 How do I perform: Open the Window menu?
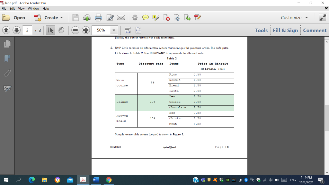33,9
